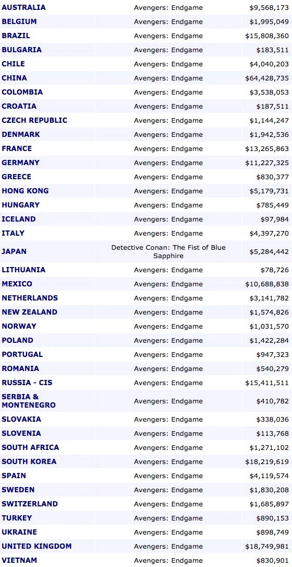Open the FRANCE country page
The height and width of the screenshot is (567, 292).
pos(17,148)
